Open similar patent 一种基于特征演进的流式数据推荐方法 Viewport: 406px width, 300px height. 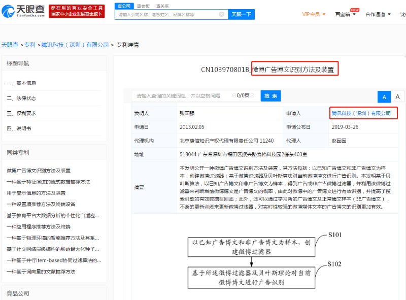pos(48,182)
